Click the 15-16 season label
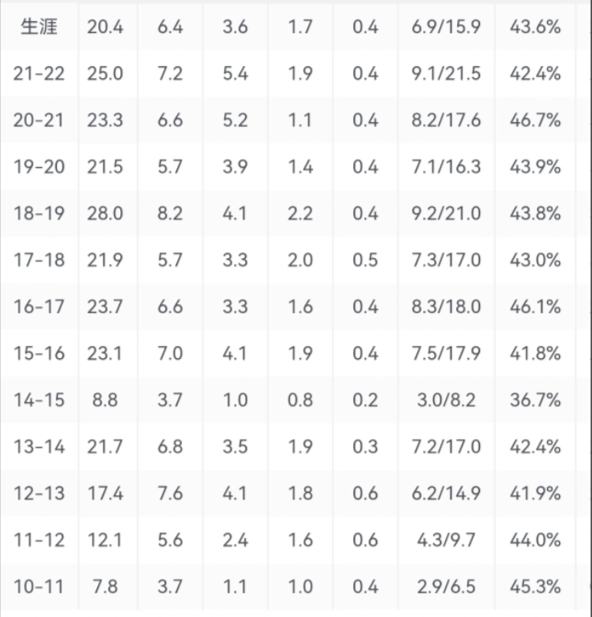The height and width of the screenshot is (617, 592). [39, 353]
